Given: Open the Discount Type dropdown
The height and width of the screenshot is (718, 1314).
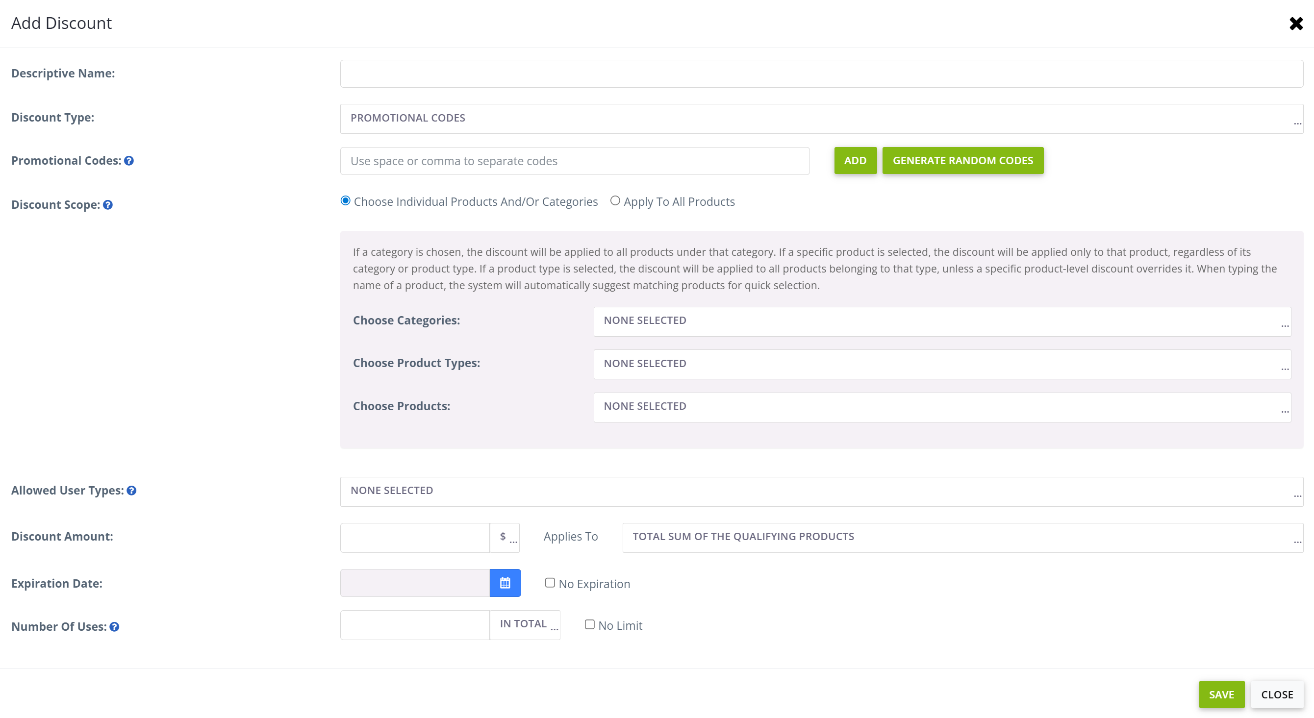Looking at the screenshot, I should pyautogui.click(x=821, y=118).
